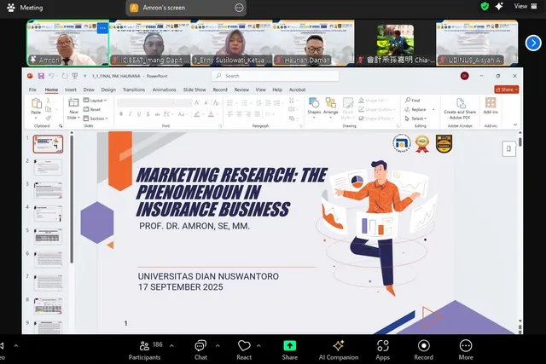Select Amron's video tile
546x364 pixels.
tap(68, 43)
